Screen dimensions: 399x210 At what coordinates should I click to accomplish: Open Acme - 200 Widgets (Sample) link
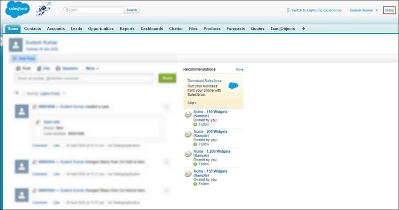pos(210,134)
